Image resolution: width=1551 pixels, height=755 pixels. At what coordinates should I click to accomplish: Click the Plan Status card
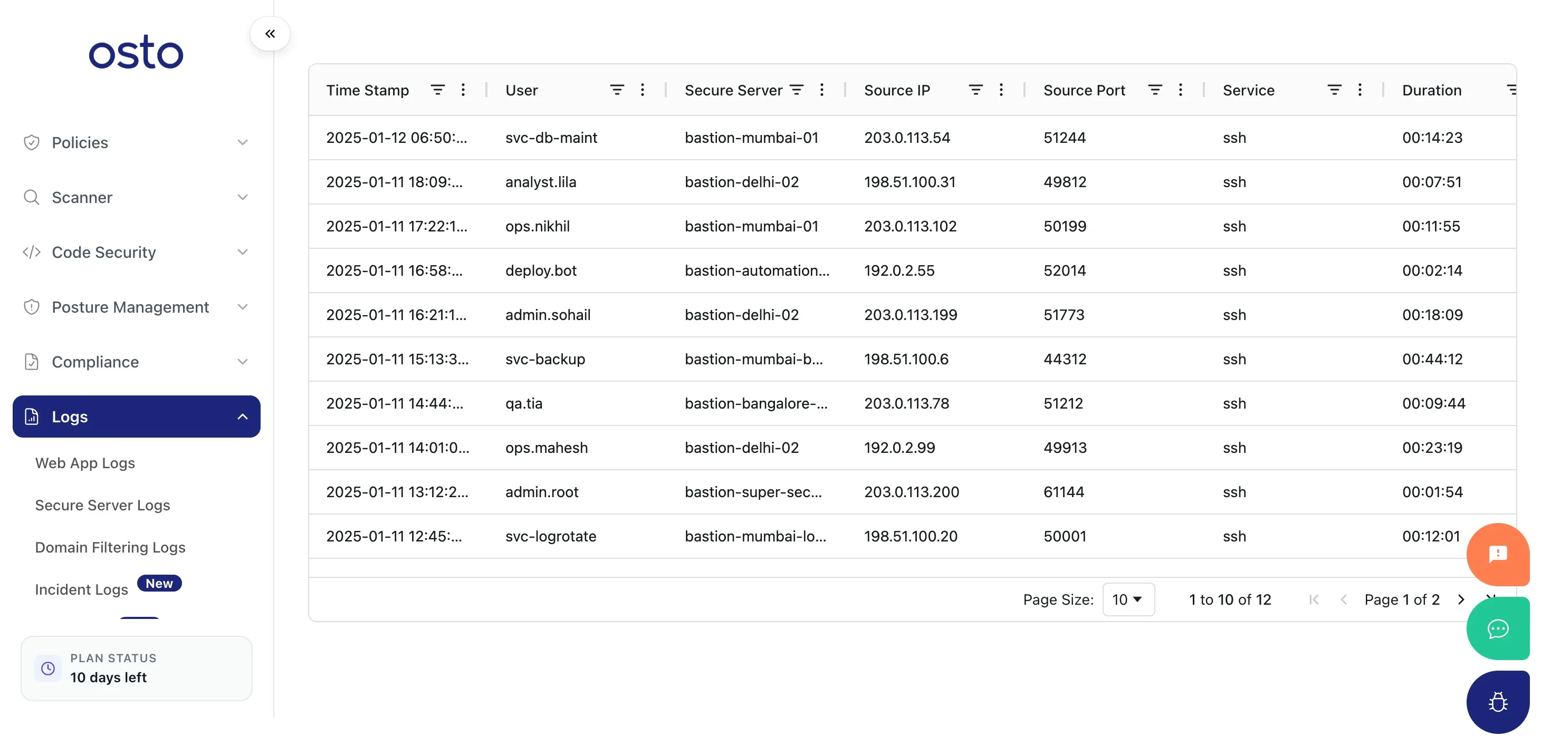[136, 669]
